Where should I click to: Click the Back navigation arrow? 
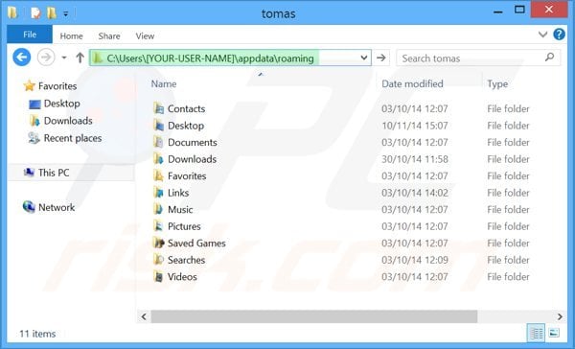(x=22, y=58)
